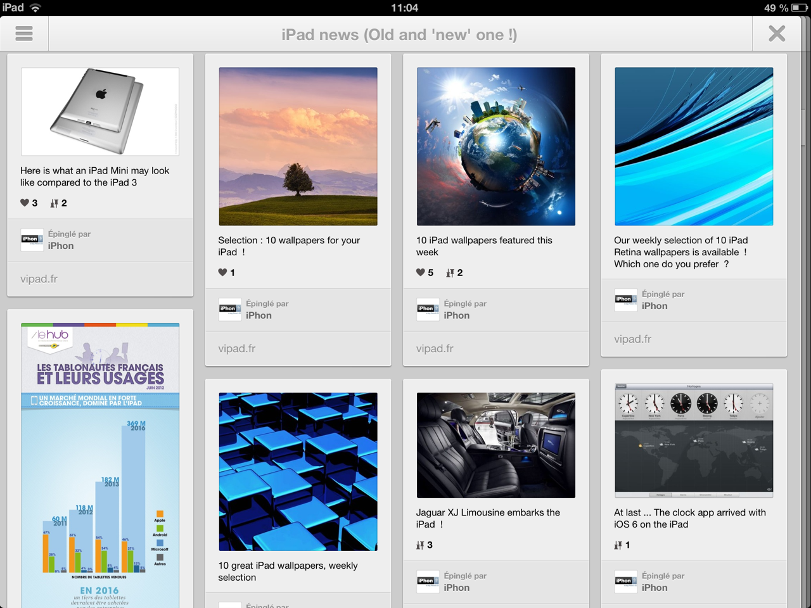Viewport: 811px width, 608px height.
Task: Open vipad.fr link under Retina wallpapers pin
Action: coord(632,339)
